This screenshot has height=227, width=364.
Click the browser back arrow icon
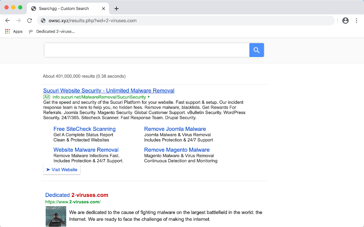click(8, 20)
